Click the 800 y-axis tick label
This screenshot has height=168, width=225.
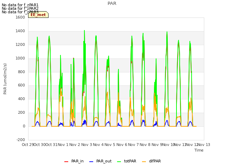pyautogui.click(x=21, y=72)
